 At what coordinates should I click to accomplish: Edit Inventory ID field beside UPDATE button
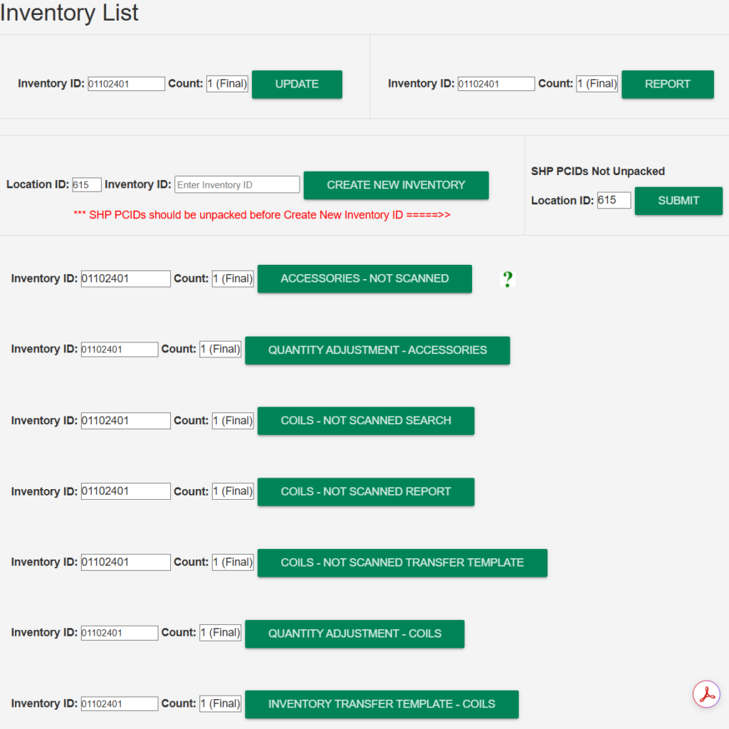click(x=126, y=84)
